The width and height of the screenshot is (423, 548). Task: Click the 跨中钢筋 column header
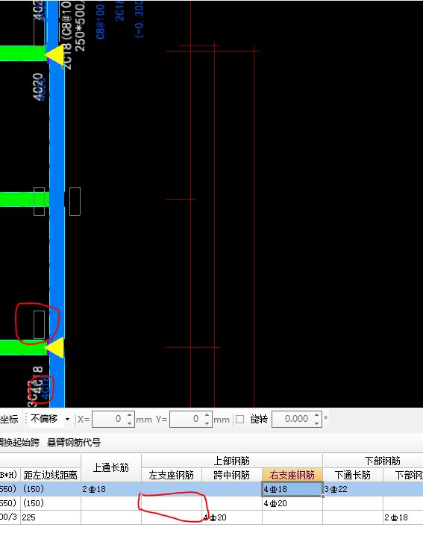click(231, 475)
